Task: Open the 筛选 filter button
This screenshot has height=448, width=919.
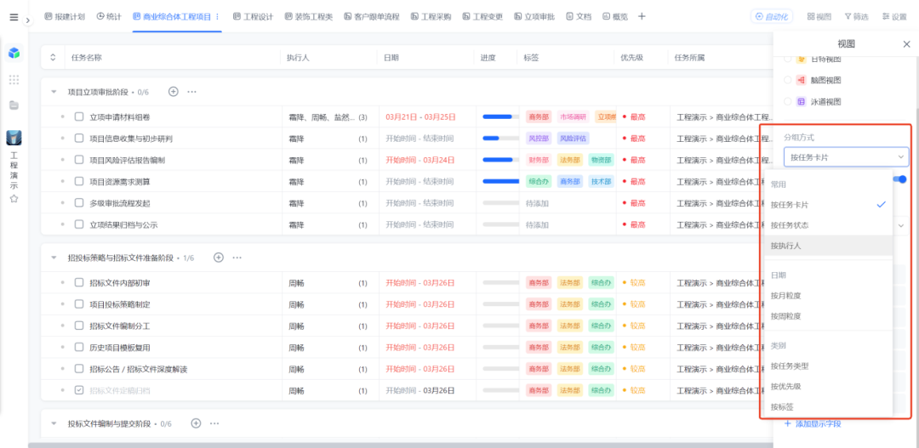Action: (856, 16)
